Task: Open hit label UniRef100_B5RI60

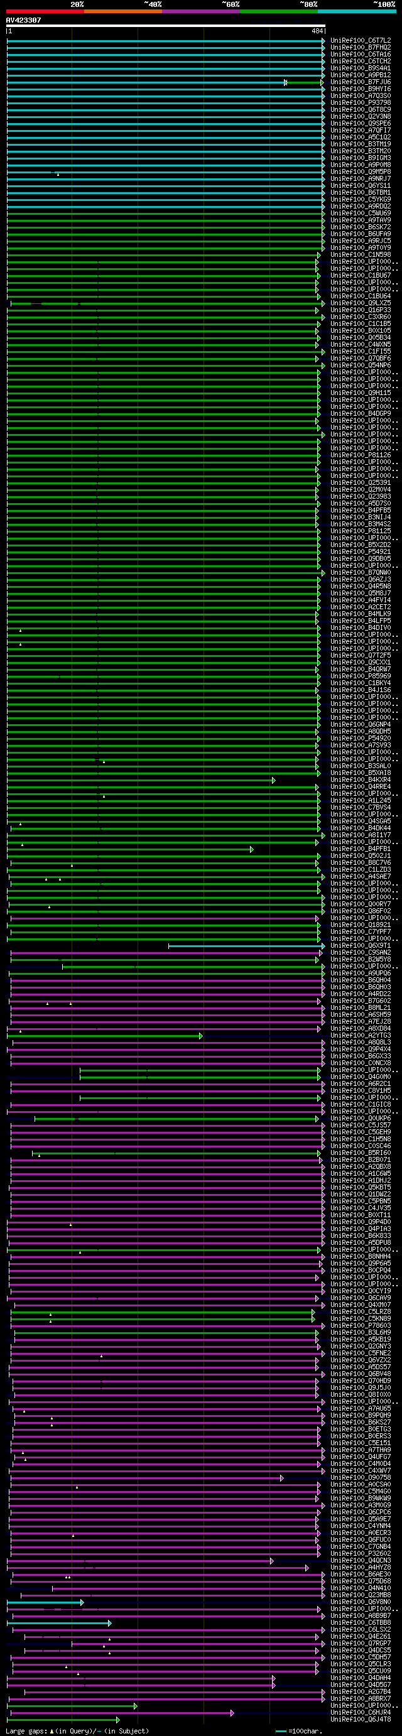Action: 360,1153
